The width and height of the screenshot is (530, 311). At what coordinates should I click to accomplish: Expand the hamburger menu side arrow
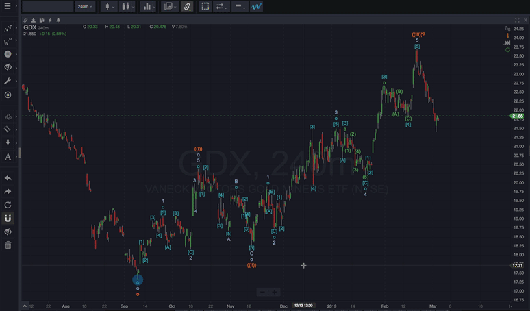click(16, 6)
